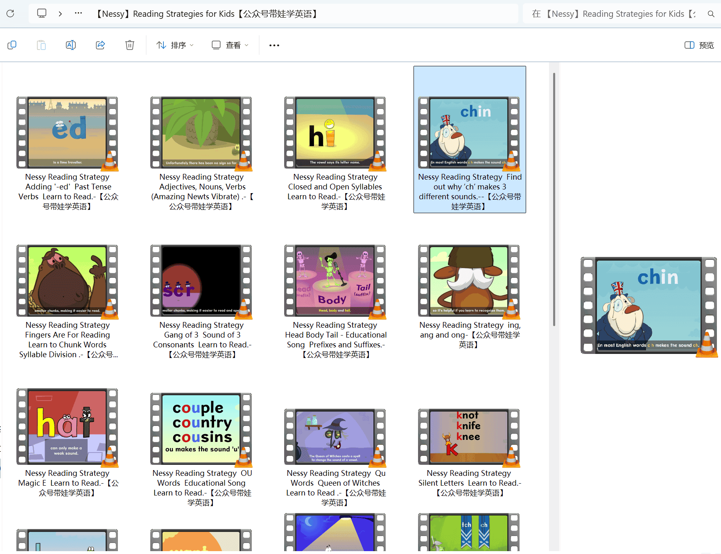Click the 'Closed and Open Syllables' file name
The image size is (721, 554).
[335, 191]
